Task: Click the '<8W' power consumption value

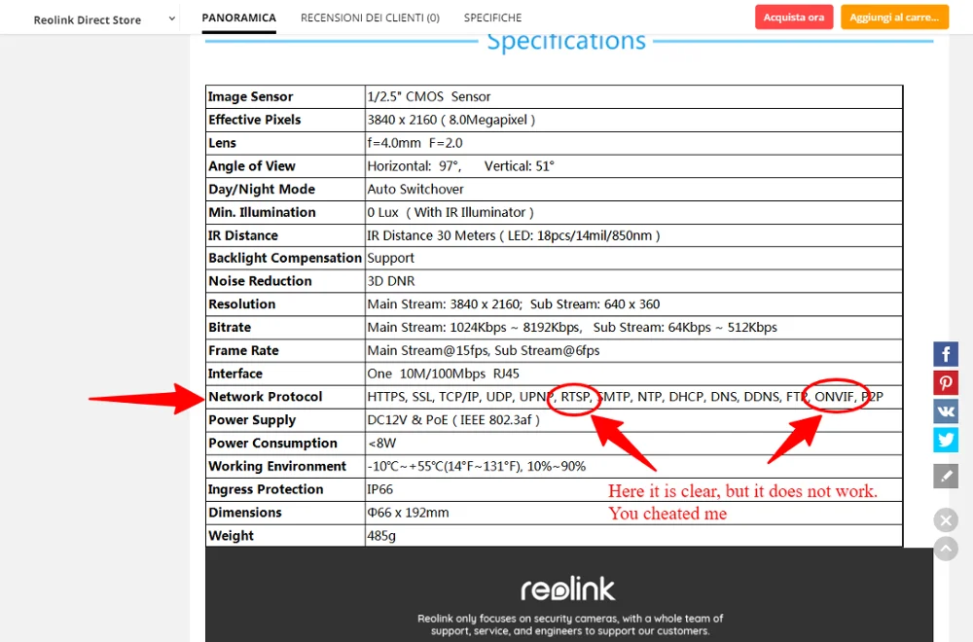Action: (x=381, y=443)
